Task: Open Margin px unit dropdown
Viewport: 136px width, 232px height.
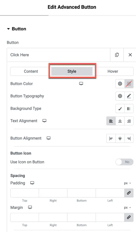Action: tap(128, 208)
